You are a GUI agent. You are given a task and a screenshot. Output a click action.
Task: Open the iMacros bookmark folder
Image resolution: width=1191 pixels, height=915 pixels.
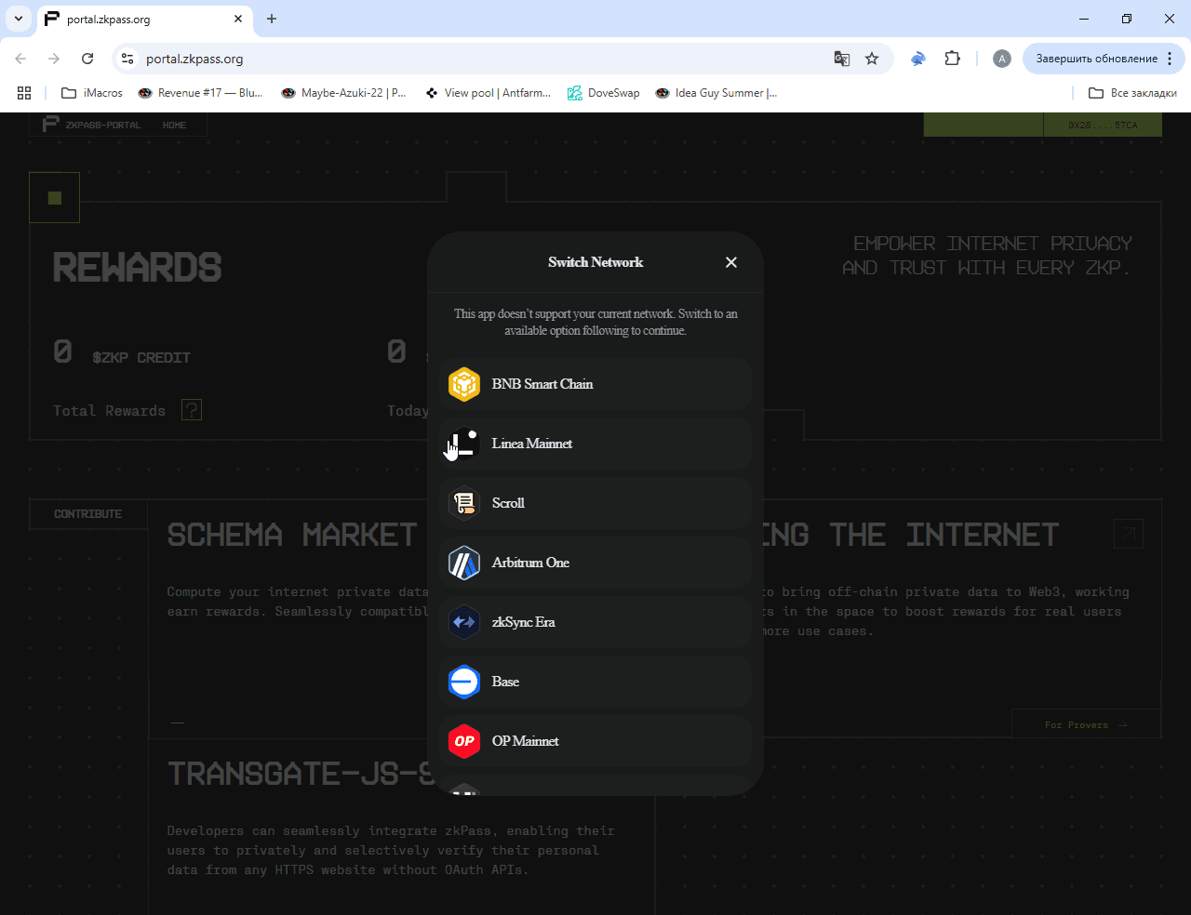click(92, 93)
